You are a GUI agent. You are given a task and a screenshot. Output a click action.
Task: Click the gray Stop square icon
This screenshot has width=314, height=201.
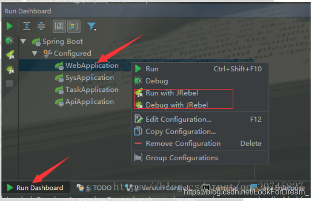(10, 83)
